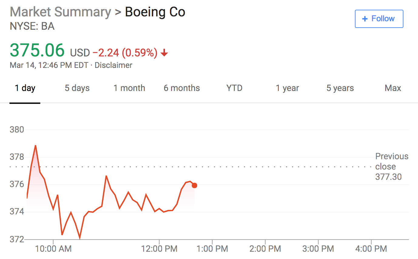Click the chart's morning peak near 379
The width and height of the screenshot is (418, 259).
point(35,146)
